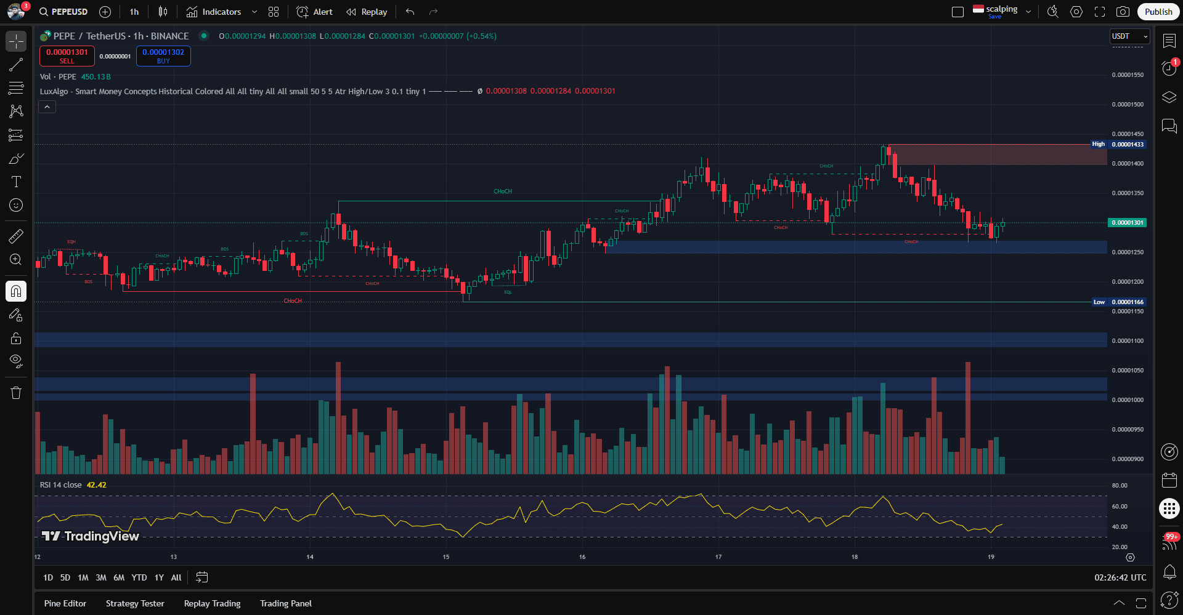This screenshot has height=615, width=1183.
Task: Open indicator templates grid icon
Action: pos(274,12)
